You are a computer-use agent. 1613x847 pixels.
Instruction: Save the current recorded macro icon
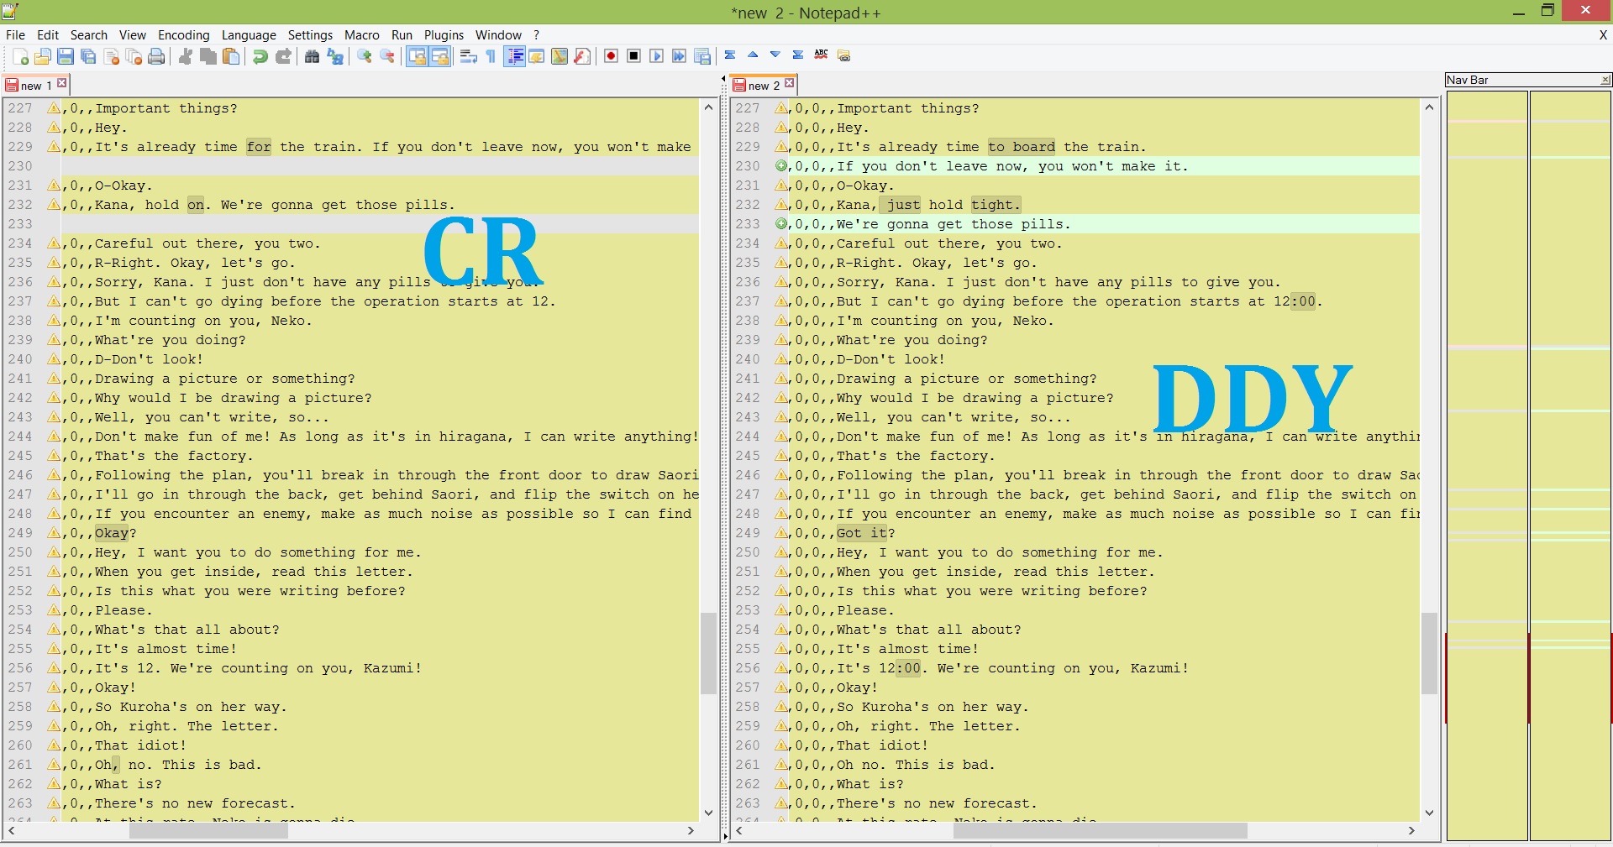coord(702,56)
